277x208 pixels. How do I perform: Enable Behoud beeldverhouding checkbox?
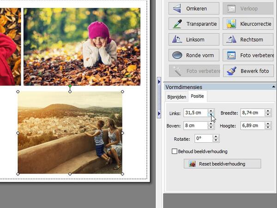click(175, 151)
